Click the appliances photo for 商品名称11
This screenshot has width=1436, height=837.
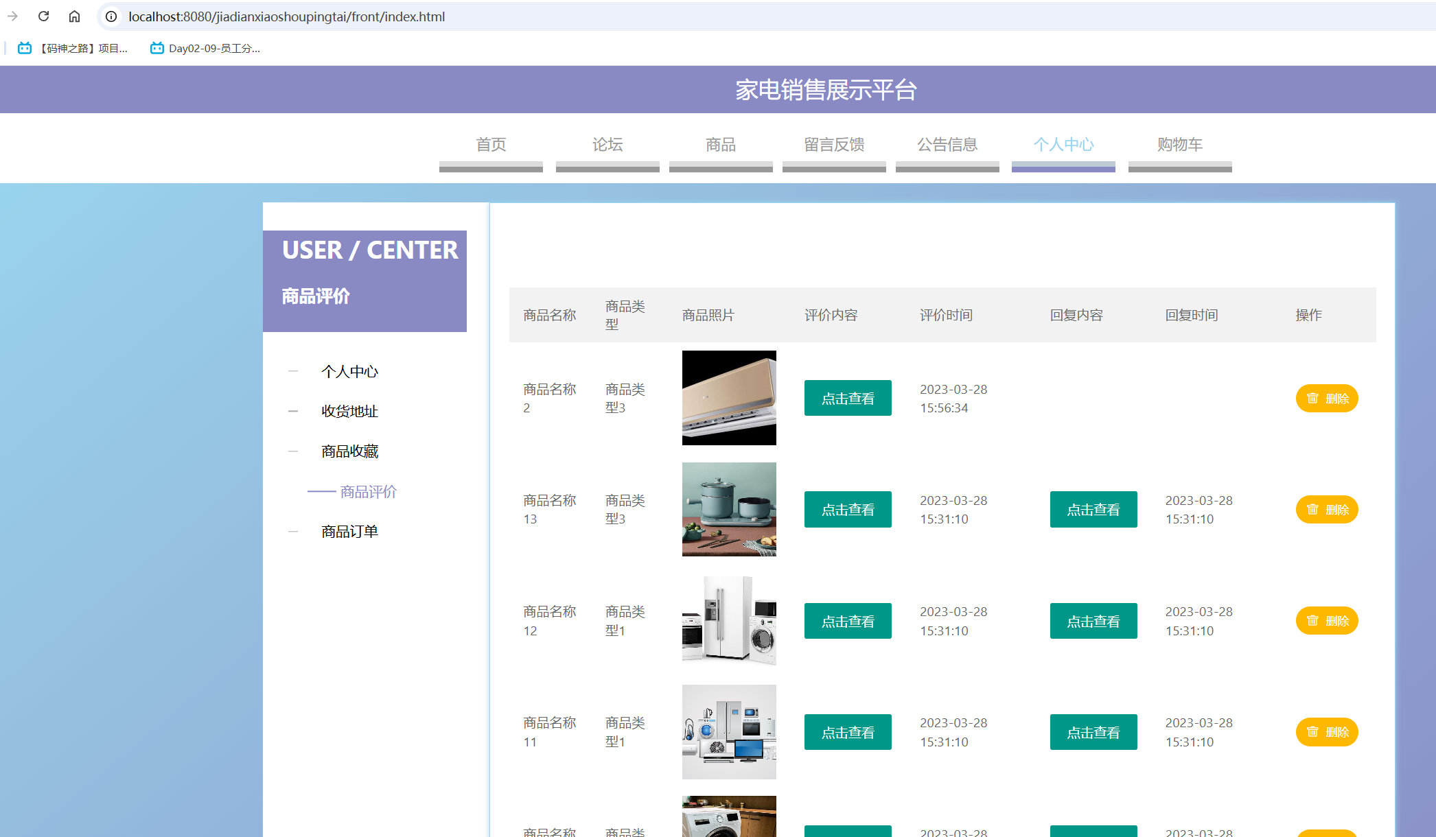(x=729, y=732)
